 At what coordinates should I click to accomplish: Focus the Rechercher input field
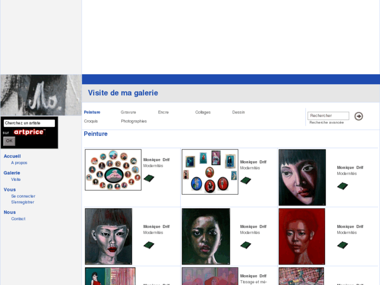(x=328, y=116)
